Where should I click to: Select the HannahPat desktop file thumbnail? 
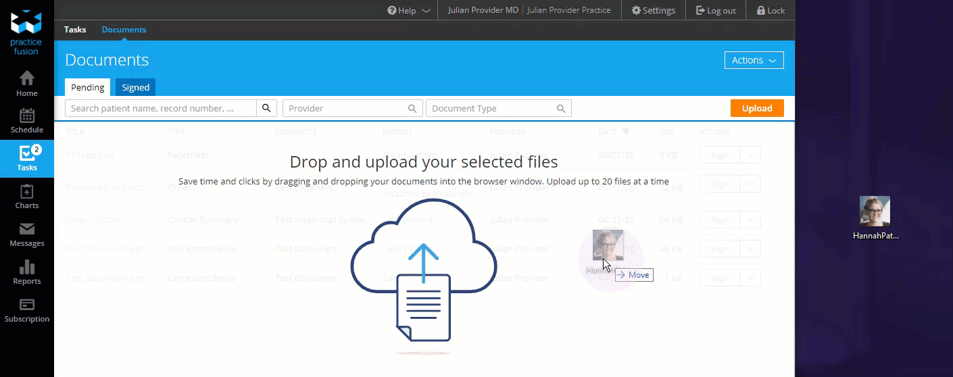point(875,211)
